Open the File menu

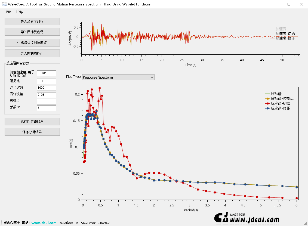[x=9, y=12]
